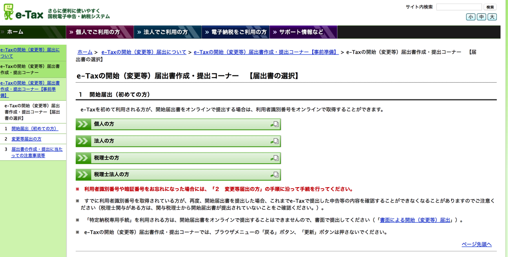
Task: Click new-window icon on 税理士法人の方 row
Action: click(x=274, y=175)
